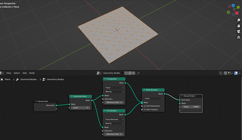This screenshot has height=140, width=242.
Task: Select the Subdivide Mesh node header
Action: 81,96
